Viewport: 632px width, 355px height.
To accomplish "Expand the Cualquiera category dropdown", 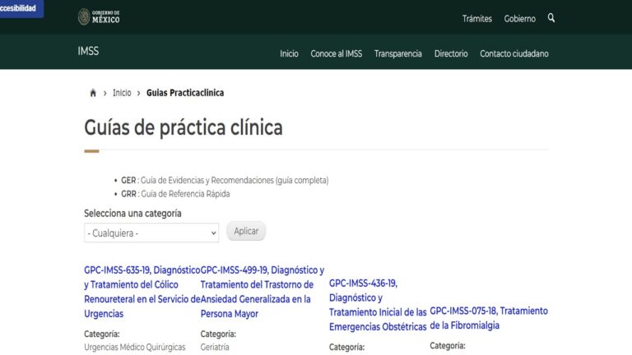I will (151, 233).
